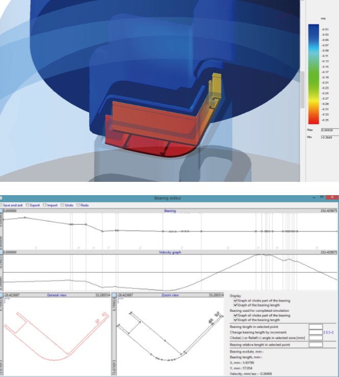
Task: Click the [+] increment bearing length button
Action: (331, 332)
